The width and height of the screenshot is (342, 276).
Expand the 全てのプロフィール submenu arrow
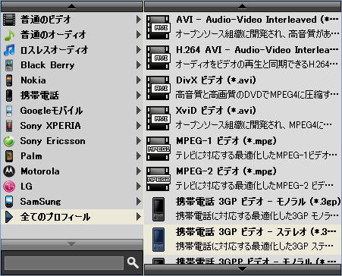tap(138, 217)
